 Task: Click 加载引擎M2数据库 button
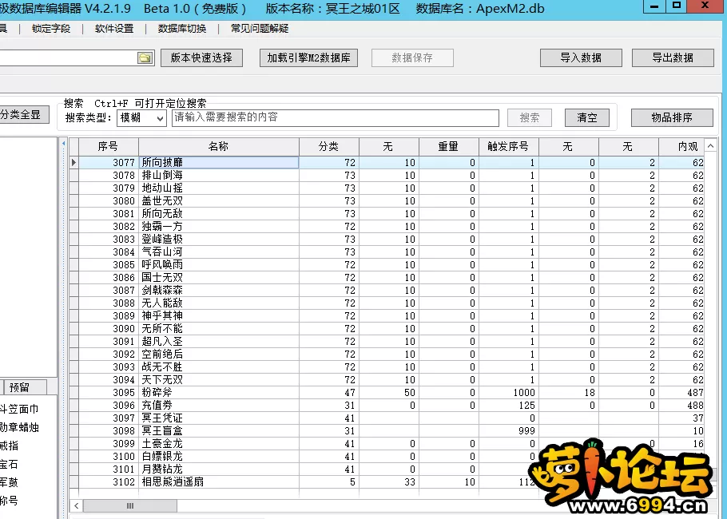tap(308, 58)
